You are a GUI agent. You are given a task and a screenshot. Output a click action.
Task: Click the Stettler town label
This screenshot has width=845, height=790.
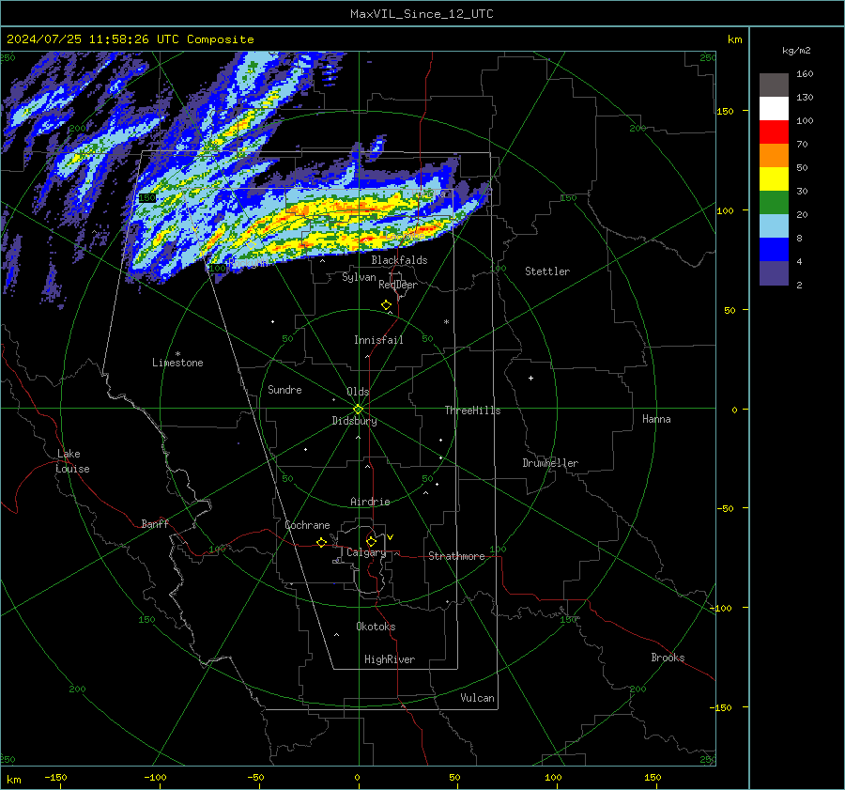point(547,271)
